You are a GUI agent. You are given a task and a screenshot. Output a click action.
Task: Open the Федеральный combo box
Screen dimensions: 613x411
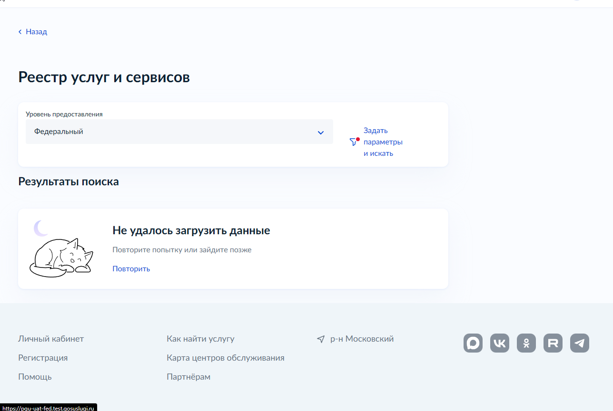[179, 132]
